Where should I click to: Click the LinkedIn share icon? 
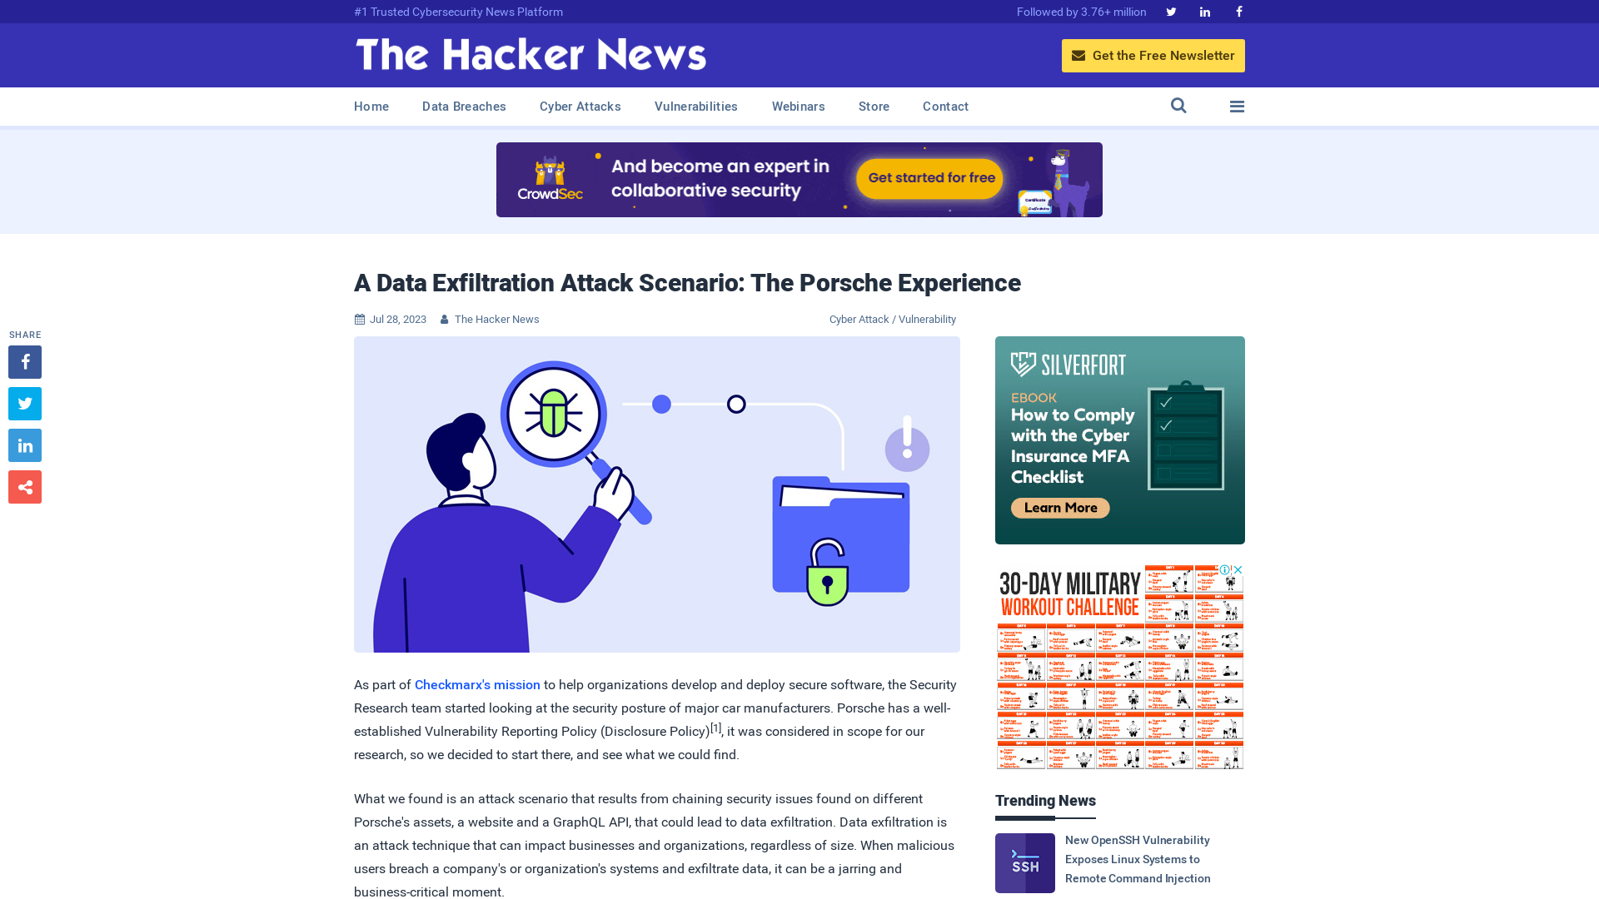point(24,445)
